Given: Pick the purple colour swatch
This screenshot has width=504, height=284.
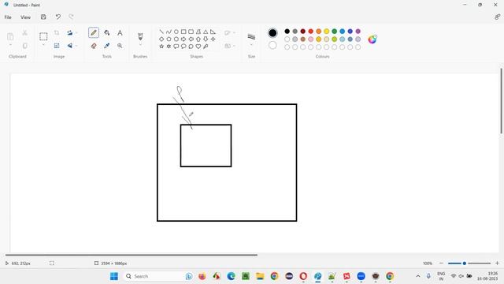Looking at the screenshot, I should (x=358, y=32).
